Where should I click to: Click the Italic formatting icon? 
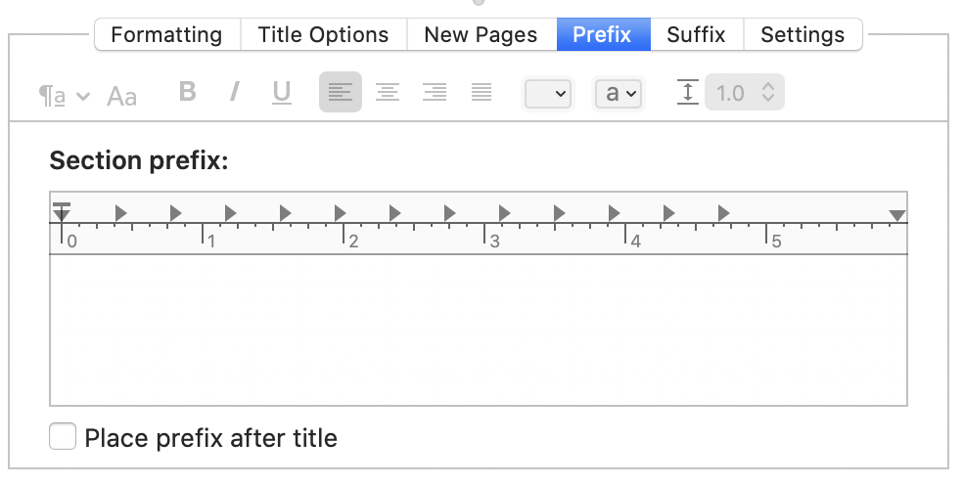234,92
